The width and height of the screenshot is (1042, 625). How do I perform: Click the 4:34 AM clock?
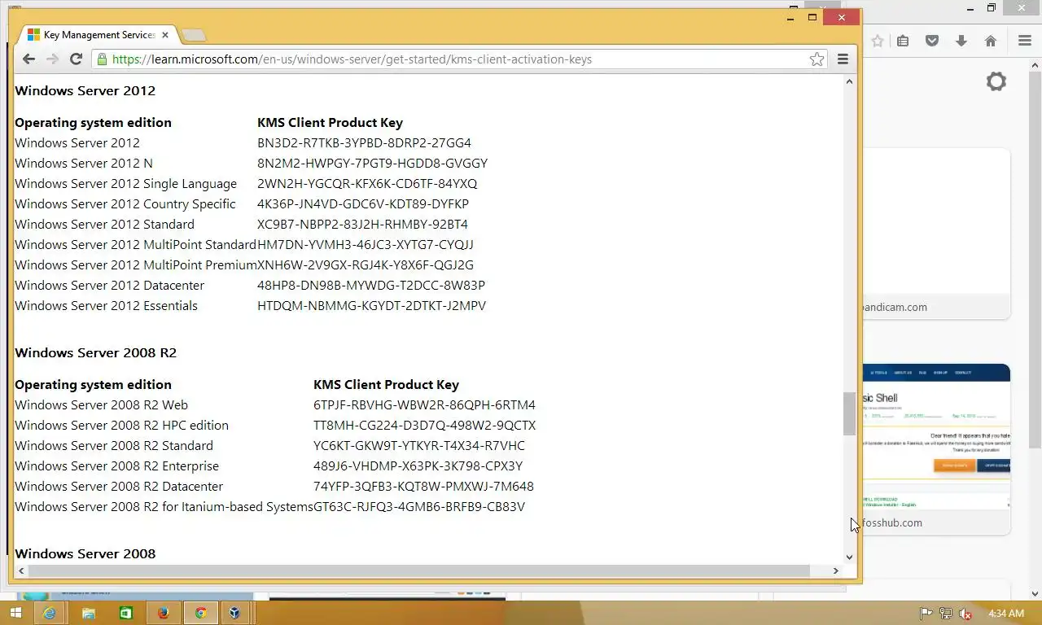click(1005, 614)
